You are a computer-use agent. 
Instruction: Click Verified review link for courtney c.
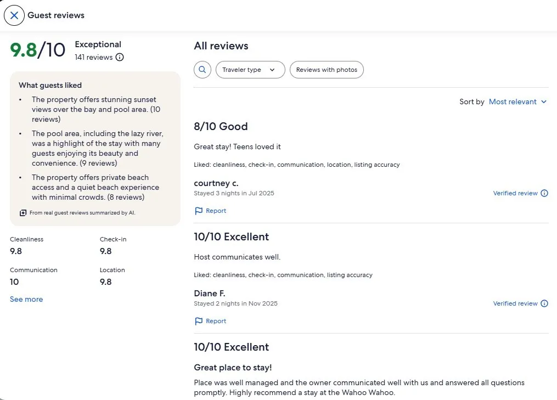pyautogui.click(x=515, y=193)
